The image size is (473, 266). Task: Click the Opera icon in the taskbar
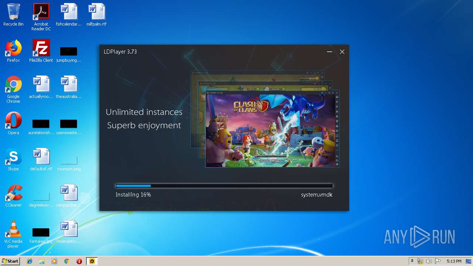(79, 261)
